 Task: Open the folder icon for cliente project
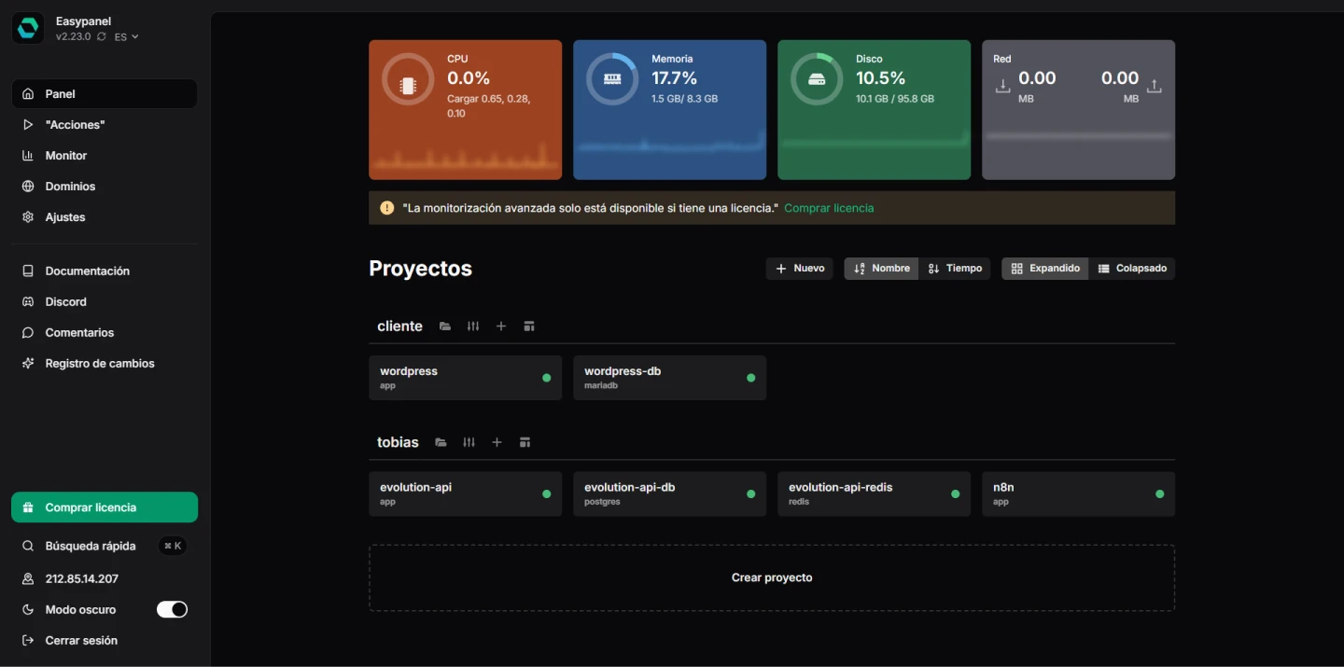[x=445, y=327]
